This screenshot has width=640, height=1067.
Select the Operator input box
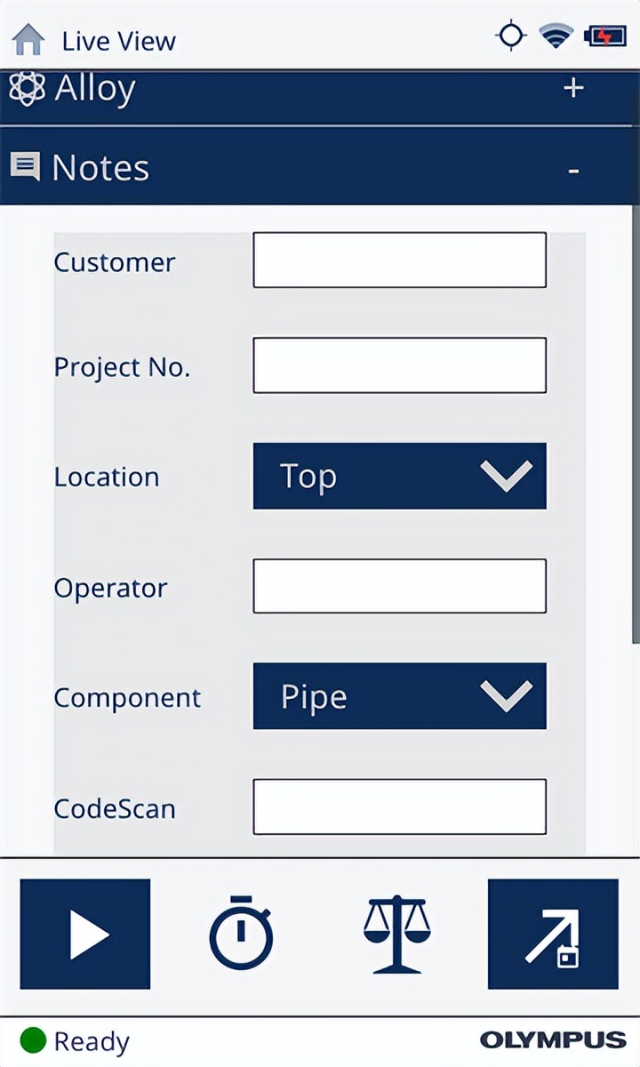point(399,586)
